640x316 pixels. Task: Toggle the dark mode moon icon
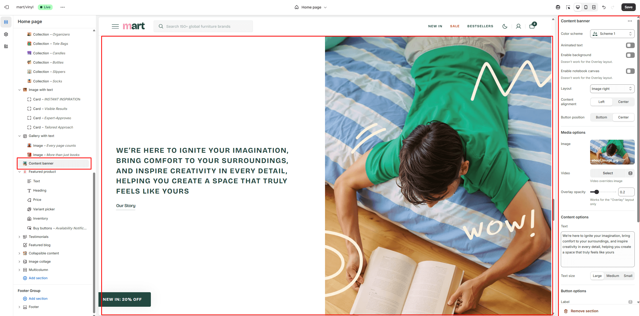pos(505,26)
